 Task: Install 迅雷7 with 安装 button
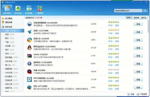pos(138,32)
